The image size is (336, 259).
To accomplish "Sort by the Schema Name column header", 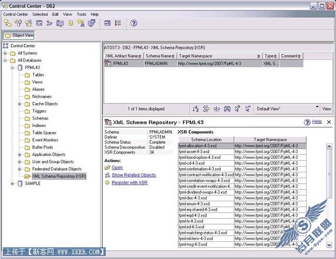I will click(x=160, y=56).
